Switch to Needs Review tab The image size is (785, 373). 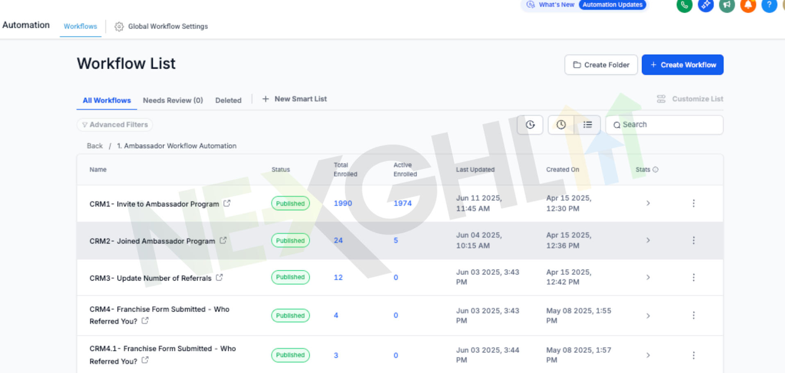click(172, 101)
